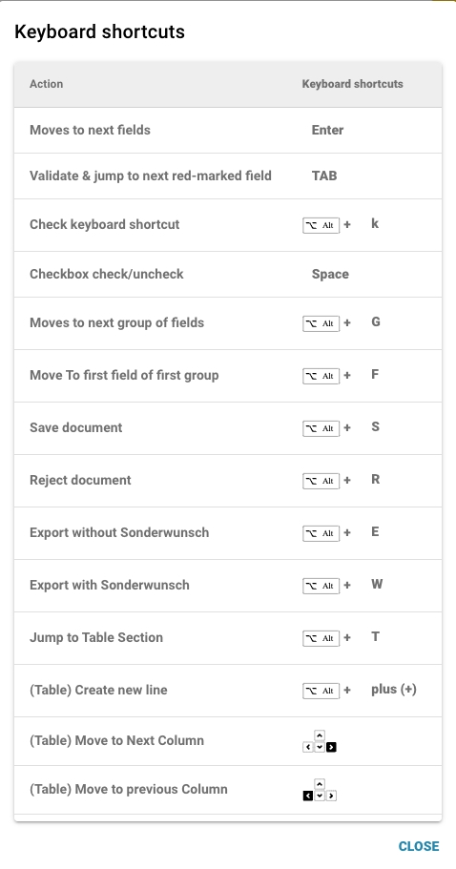
Task: Click the Keyboard shortcuts column header
Action: pyautogui.click(x=352, y=84)
